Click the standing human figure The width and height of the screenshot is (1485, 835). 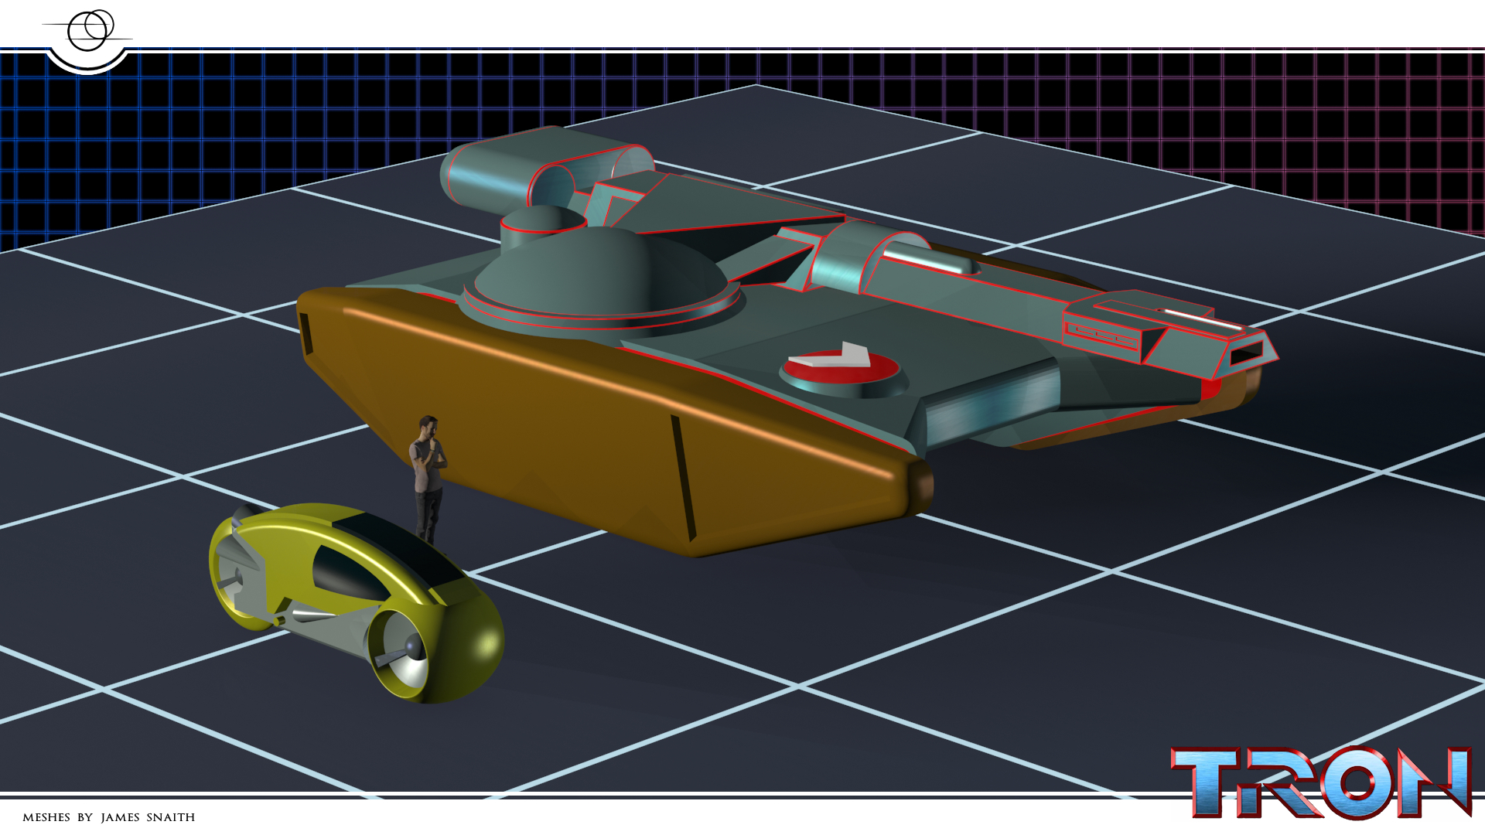click(x=428, y=479)
